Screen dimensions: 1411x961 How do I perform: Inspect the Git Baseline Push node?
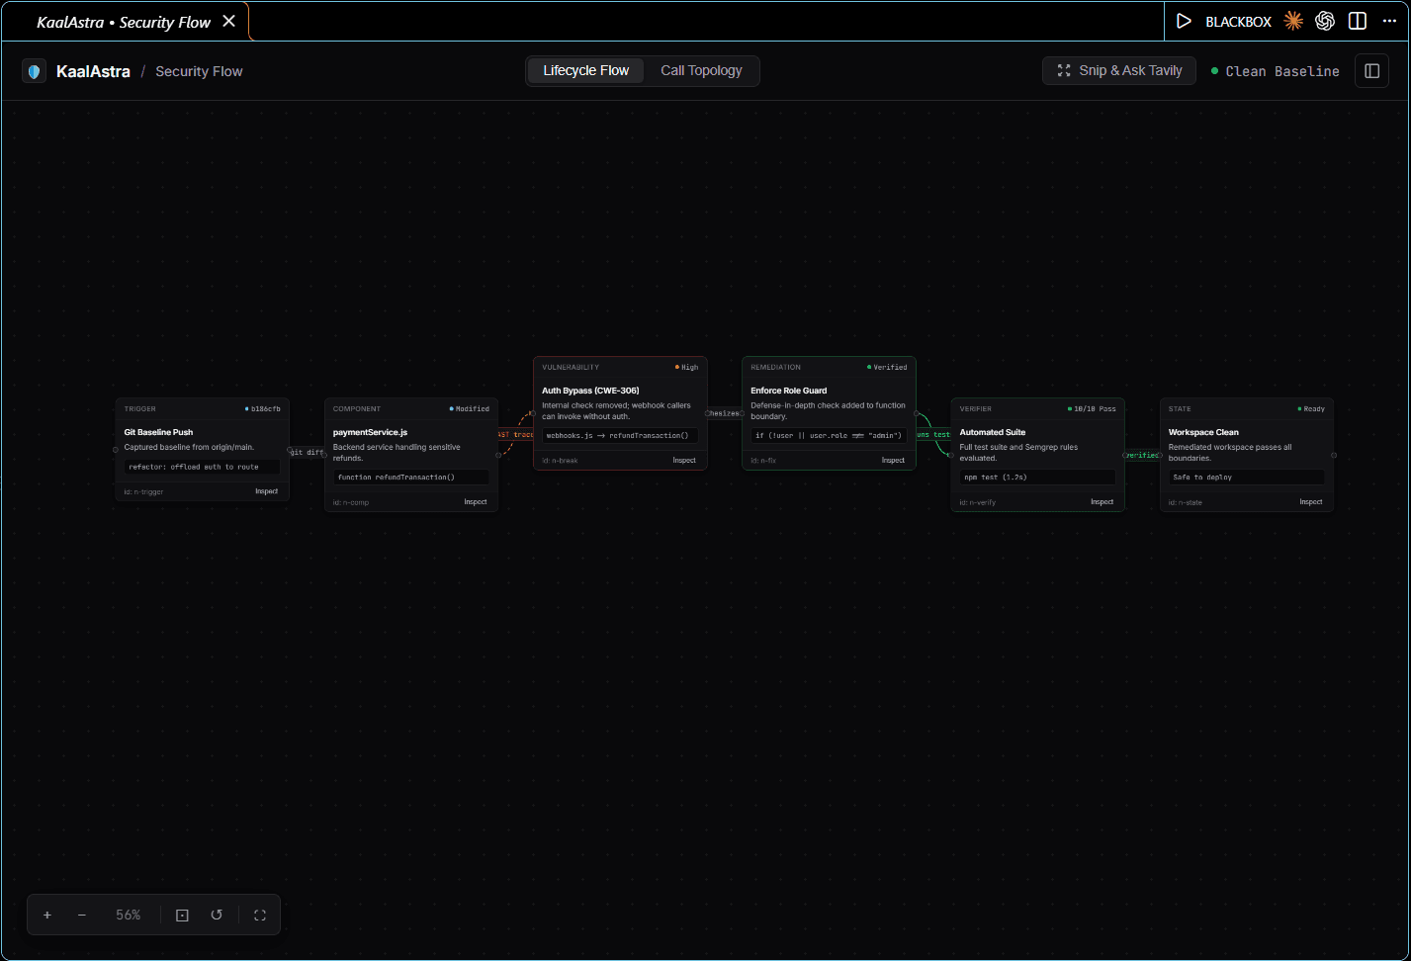point(266,491)
